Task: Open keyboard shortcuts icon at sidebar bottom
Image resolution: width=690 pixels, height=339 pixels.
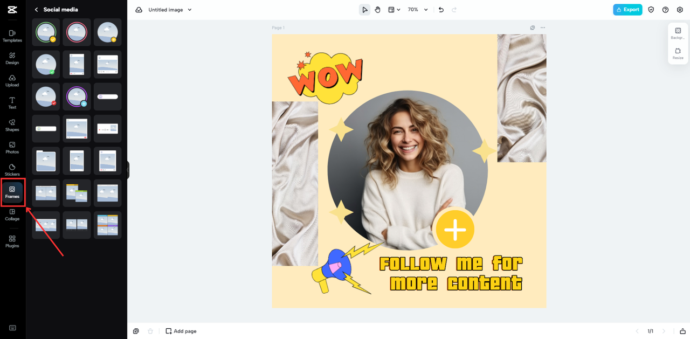Action: (12, 328)
